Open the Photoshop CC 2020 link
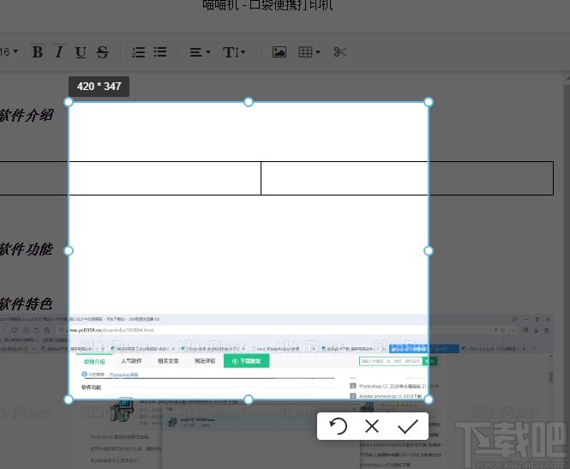 tap(399, 386)
